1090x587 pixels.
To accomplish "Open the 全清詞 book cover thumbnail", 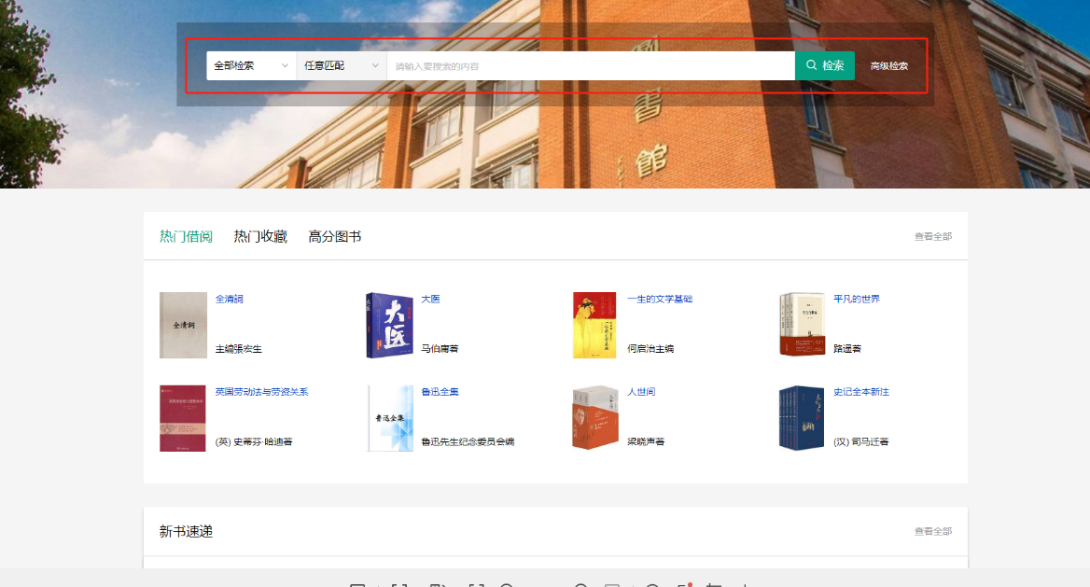I will tap(183, 325).
